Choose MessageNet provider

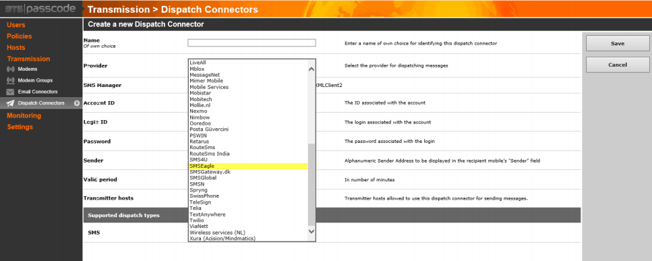click(x=204, y=75)
